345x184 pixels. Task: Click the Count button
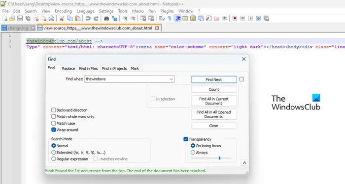pyautogui.click(x=214, y=89)
